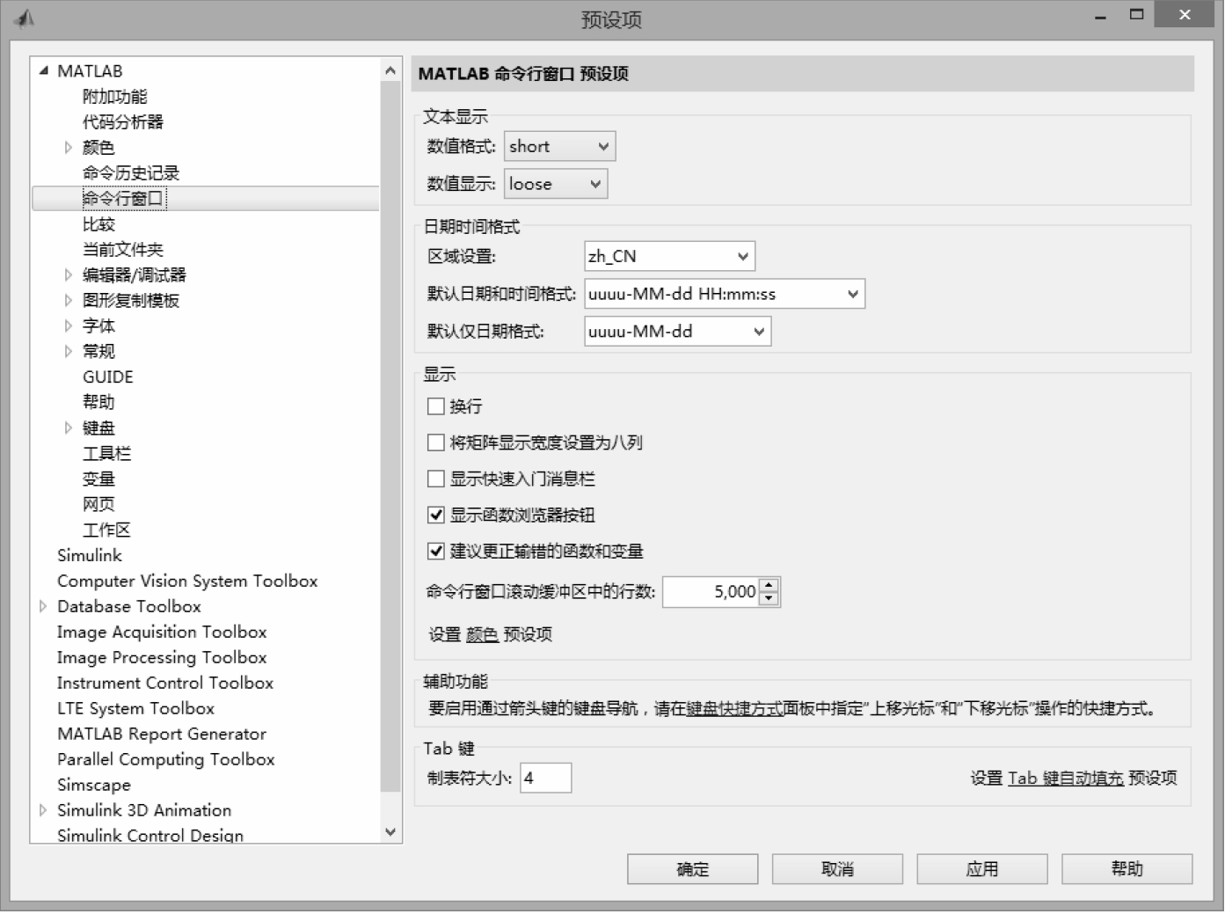Select 命令历史记录 in the tree
The width and height of the screenshot is (1225, 914).
[x=131, y=173]
